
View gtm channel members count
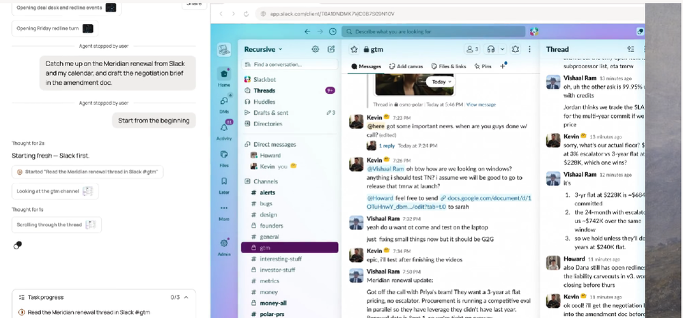tap(472, 49)
